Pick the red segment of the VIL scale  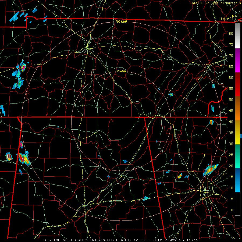(237, 84)
